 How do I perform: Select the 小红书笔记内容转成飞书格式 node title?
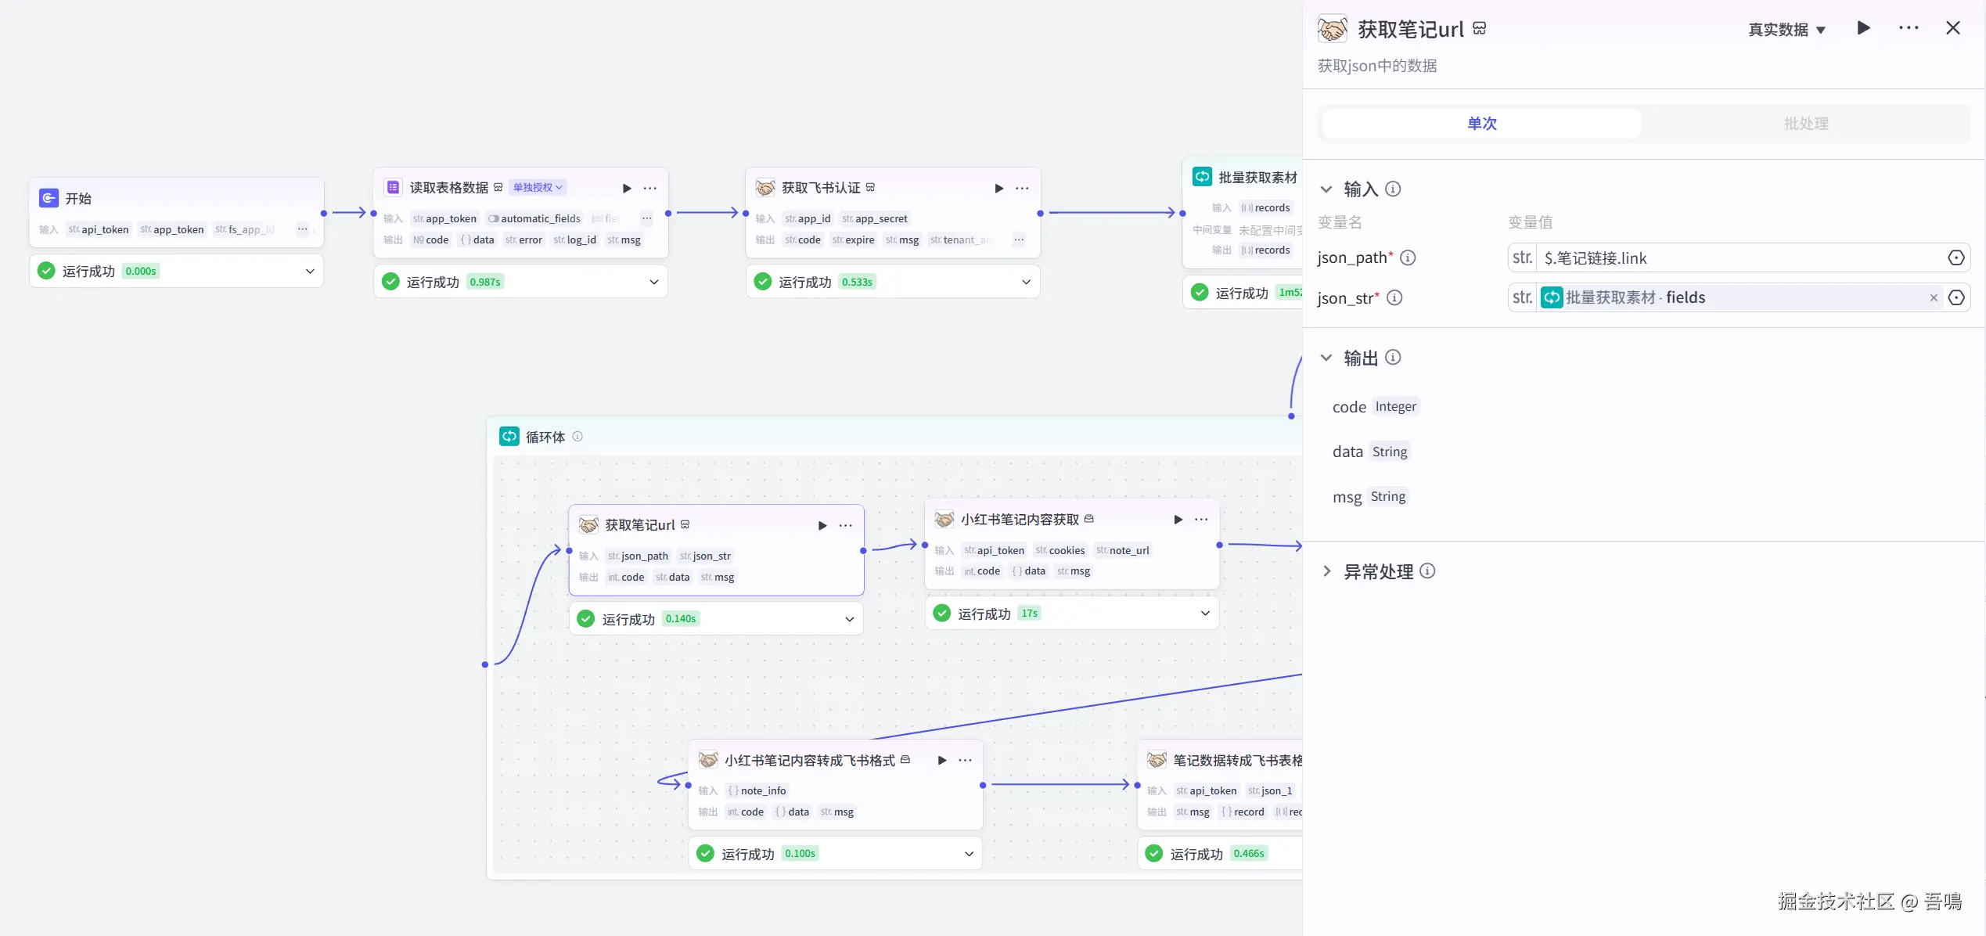coord(809,761)
